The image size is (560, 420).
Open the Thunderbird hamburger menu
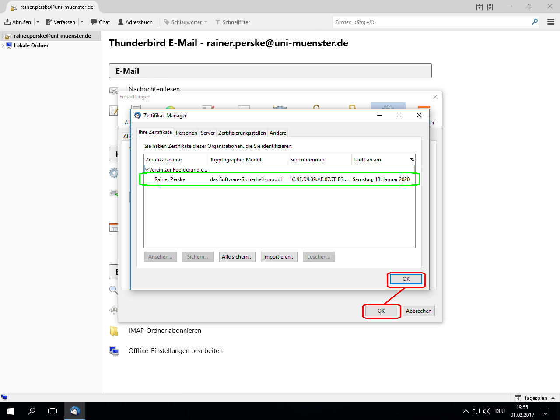pos(551,22)
